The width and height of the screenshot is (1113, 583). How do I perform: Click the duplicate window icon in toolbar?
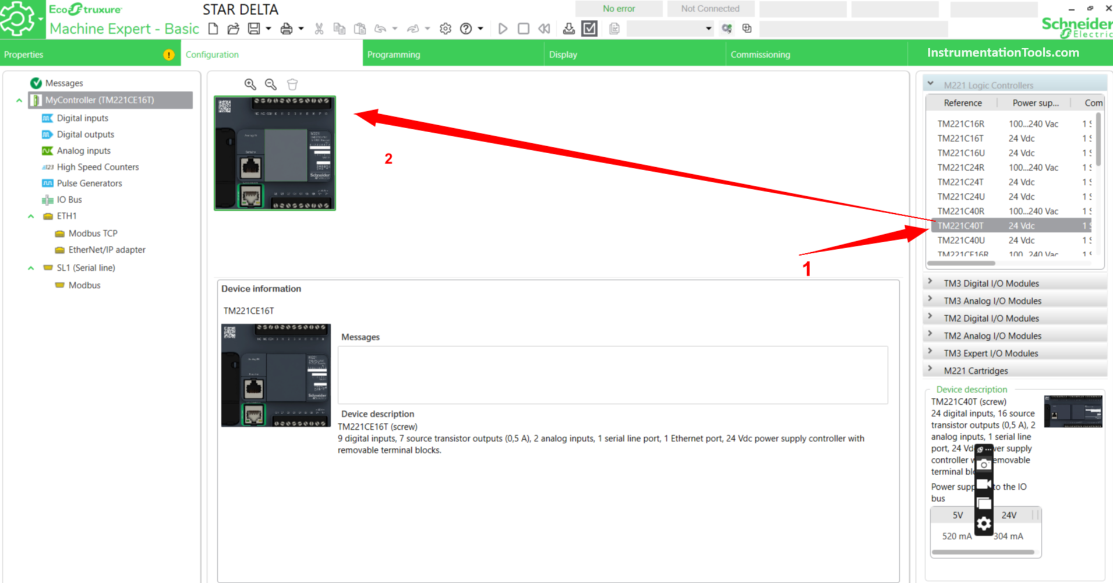(x=747, y=29)
